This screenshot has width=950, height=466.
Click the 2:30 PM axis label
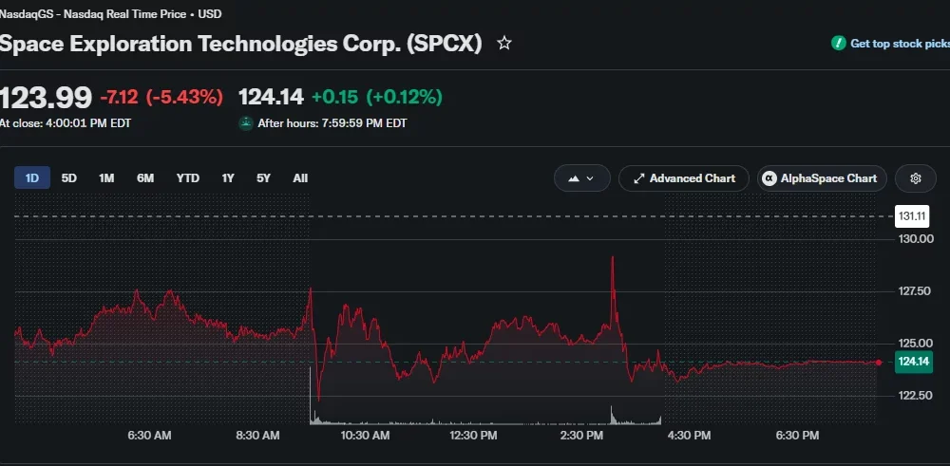click(581, 435)
